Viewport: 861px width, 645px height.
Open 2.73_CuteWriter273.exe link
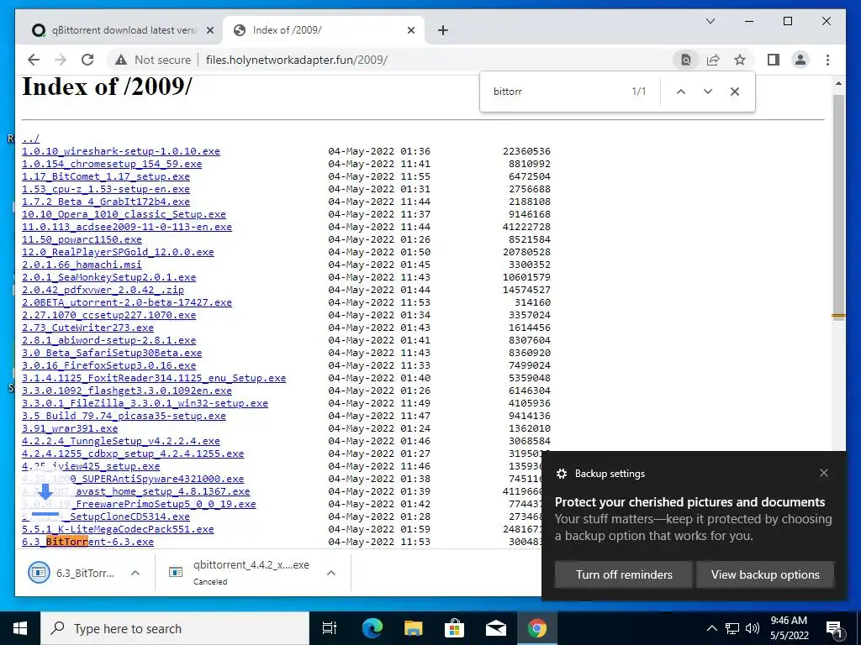[87, 328]
